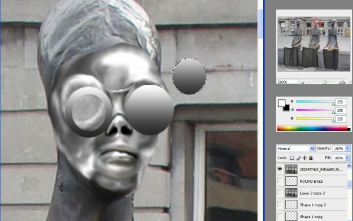Hide the 2520977413 layer via eye icon
Image resolution: width=353 pixels, height=221 pixels.
pyautogui.click(x=279, y=169)
